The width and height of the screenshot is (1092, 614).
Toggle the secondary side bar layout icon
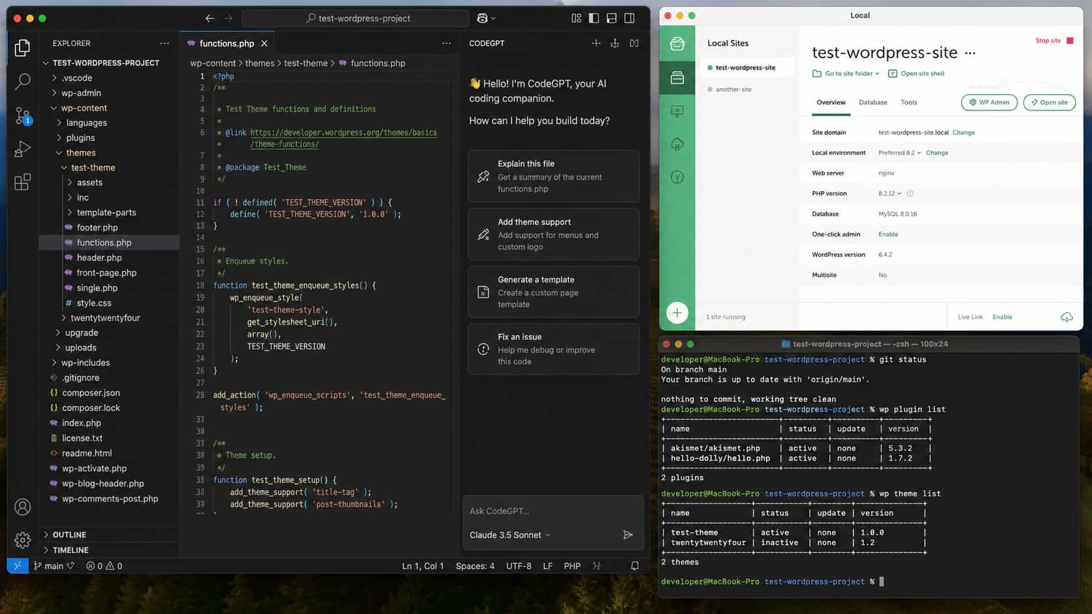click(x=629, y=18)
